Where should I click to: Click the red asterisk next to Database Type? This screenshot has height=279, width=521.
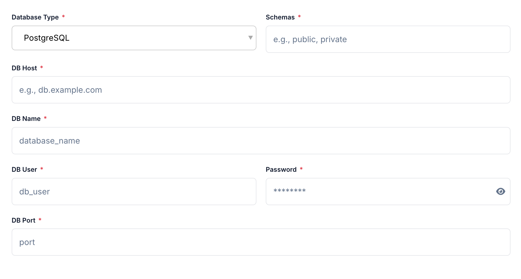(63, 17)
